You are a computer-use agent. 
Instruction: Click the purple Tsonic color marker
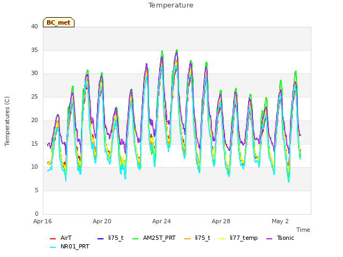pyautogui.click(x=269, y=238)
